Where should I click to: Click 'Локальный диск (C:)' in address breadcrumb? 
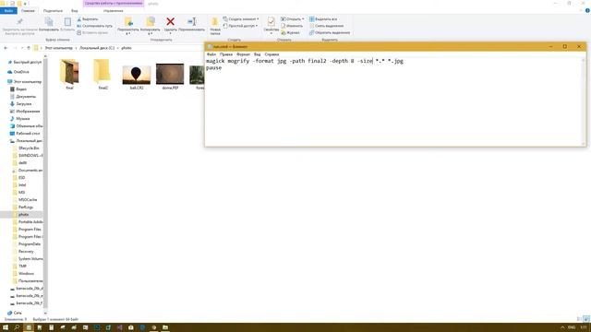(x=97, y=48)
